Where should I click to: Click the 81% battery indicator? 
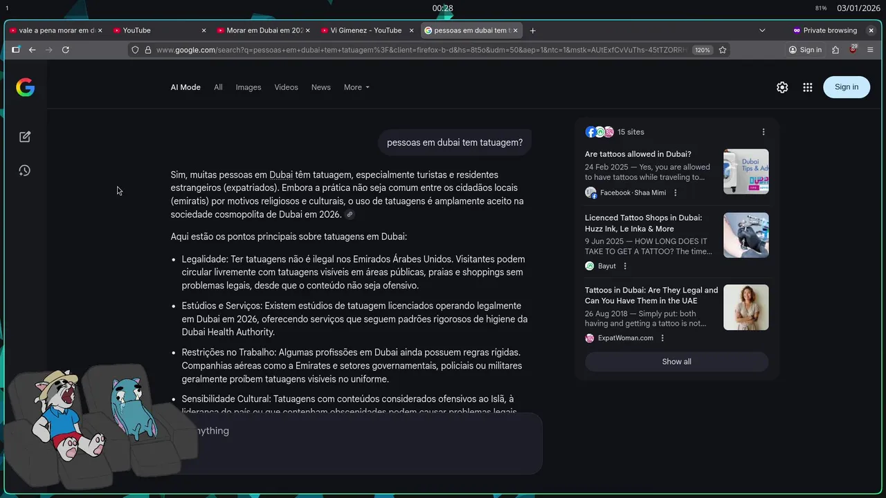[x=821, y=8]
